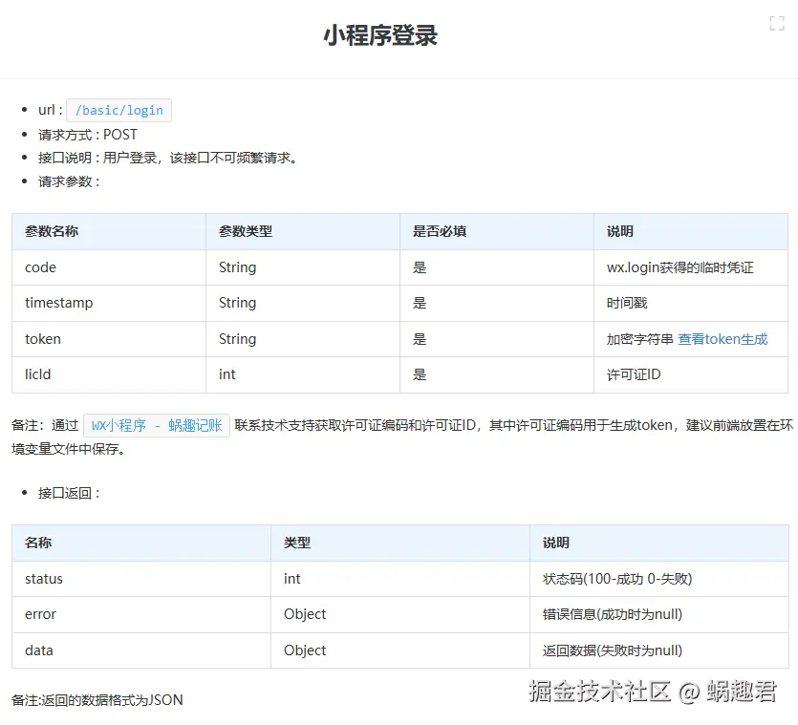This screenshot has height=725, width=798.
Task: Select the licId parameter name cell
Action: pyautogui.click(x=109, y=375)
